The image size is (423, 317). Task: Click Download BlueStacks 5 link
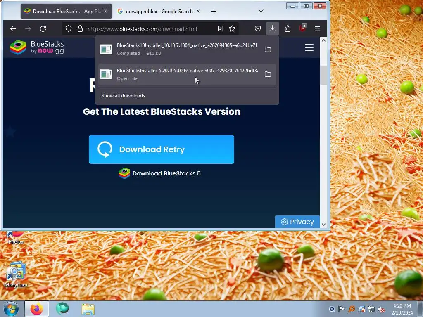[x=160, y=173]
